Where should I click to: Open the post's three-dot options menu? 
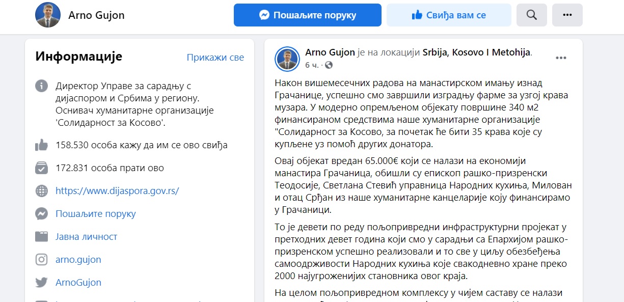561,58
